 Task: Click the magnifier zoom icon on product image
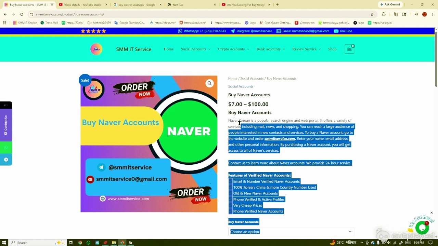coord(209,83)
